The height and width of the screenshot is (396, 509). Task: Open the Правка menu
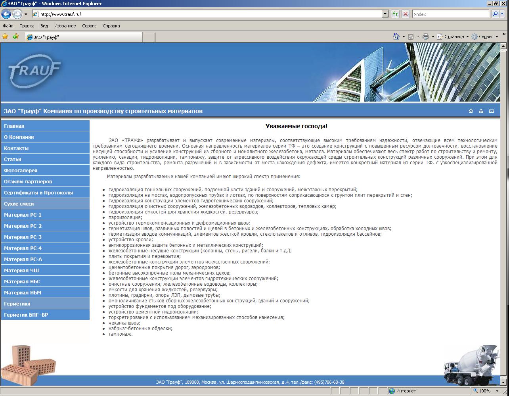point(27,26)
